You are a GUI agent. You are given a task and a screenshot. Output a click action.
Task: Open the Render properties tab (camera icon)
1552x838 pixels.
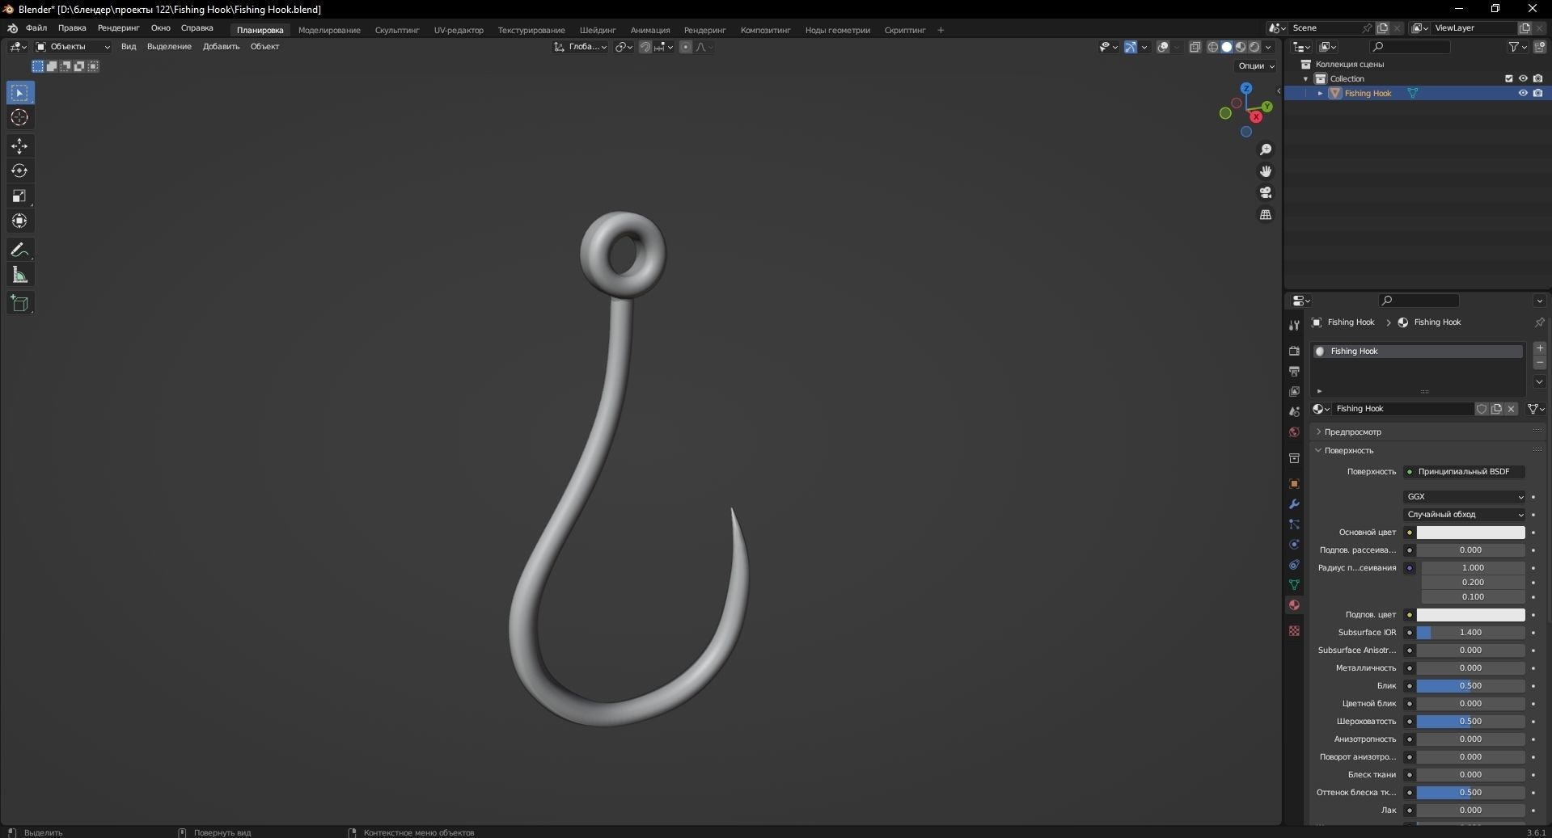(x=1293, y=352)
